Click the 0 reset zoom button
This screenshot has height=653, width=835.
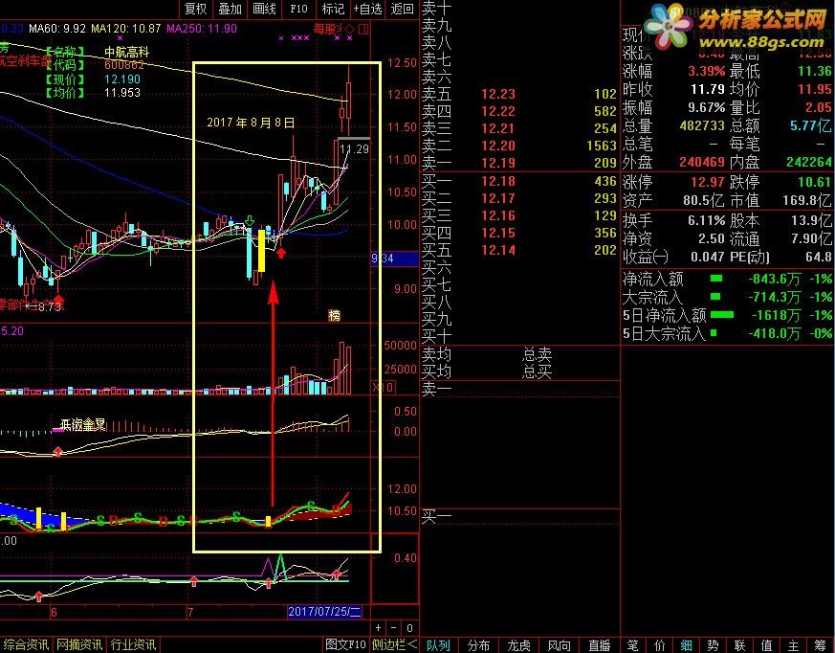click(x=409, y=628)
